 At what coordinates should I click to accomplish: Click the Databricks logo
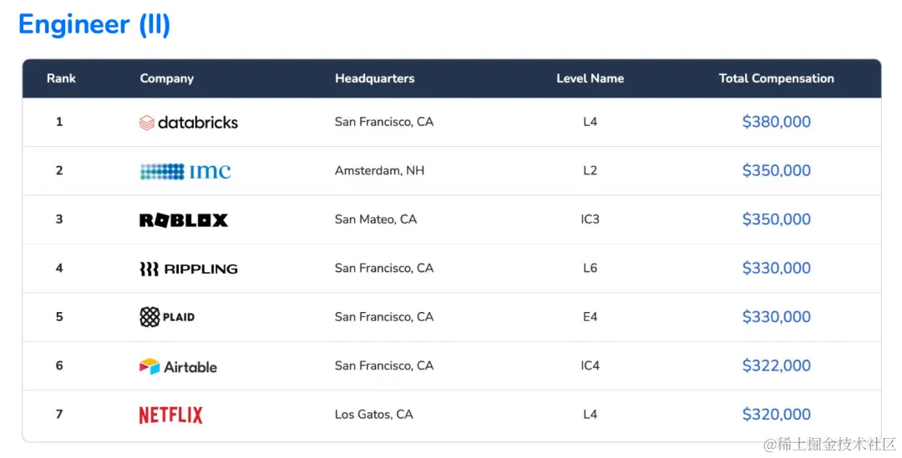pos(188,123)
